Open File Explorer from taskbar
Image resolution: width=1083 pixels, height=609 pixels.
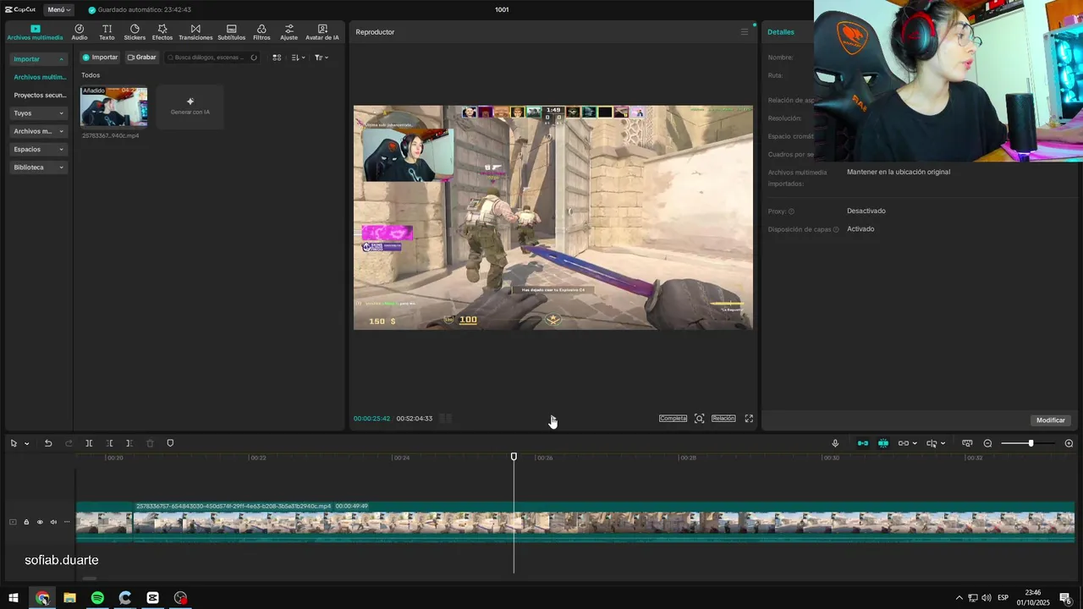click(x=69, y=598)
